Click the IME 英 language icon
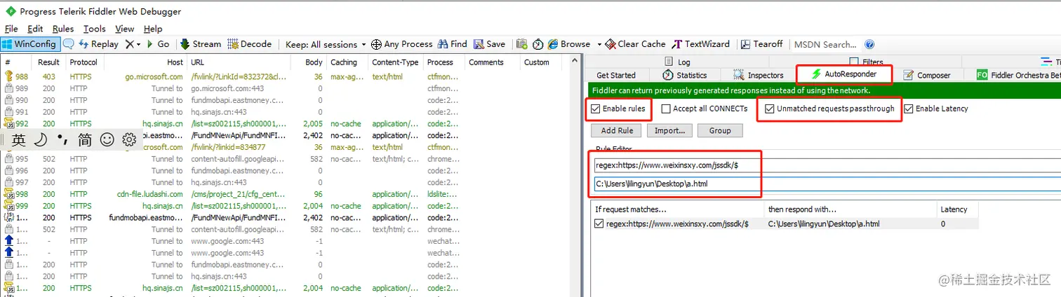The image size is (1061, 297). (18, 140)
